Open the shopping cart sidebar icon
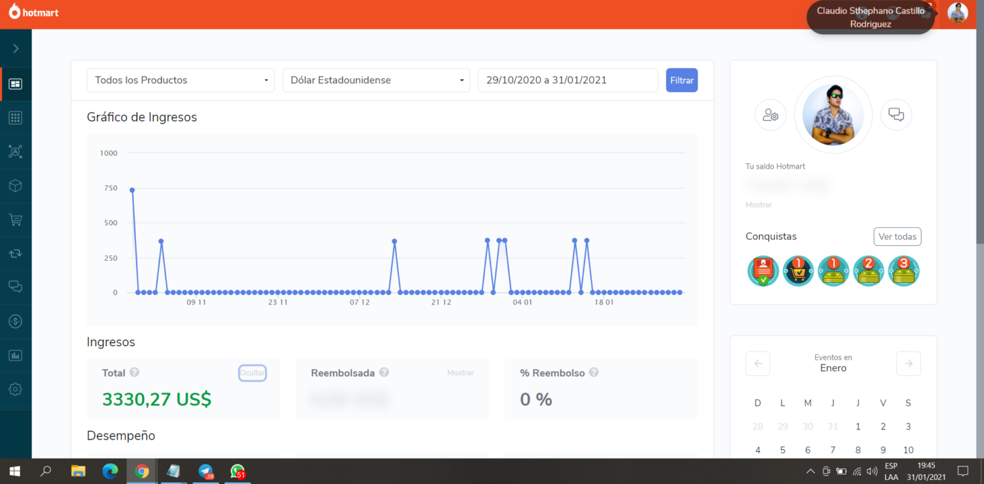This screenshot has height=484, width=984. (x=15, y=220)
